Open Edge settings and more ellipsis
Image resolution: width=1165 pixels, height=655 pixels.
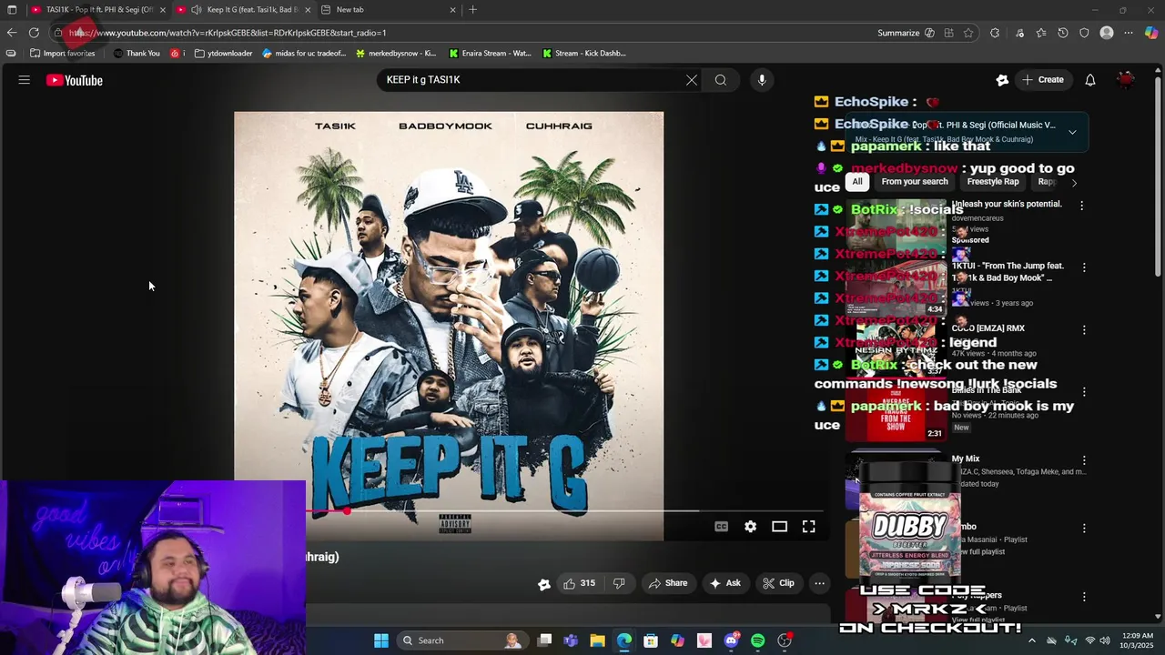pos(1129,33)
